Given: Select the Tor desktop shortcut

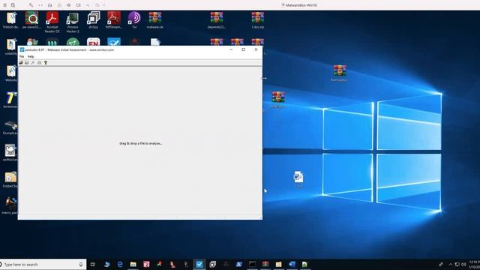Looking at the screenshot, I should [x=134, y=20].
